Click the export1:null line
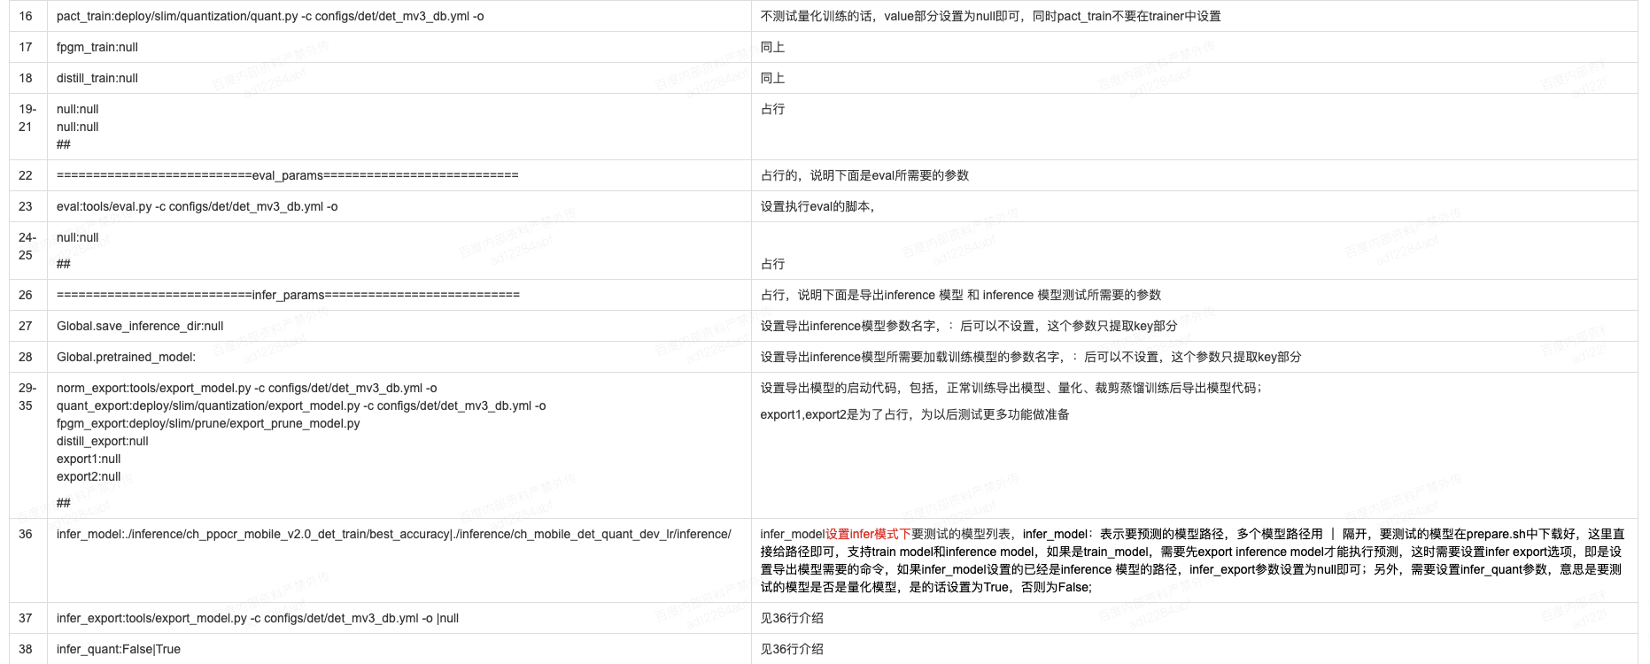1650x664 pixels. [x=89, y=459]
